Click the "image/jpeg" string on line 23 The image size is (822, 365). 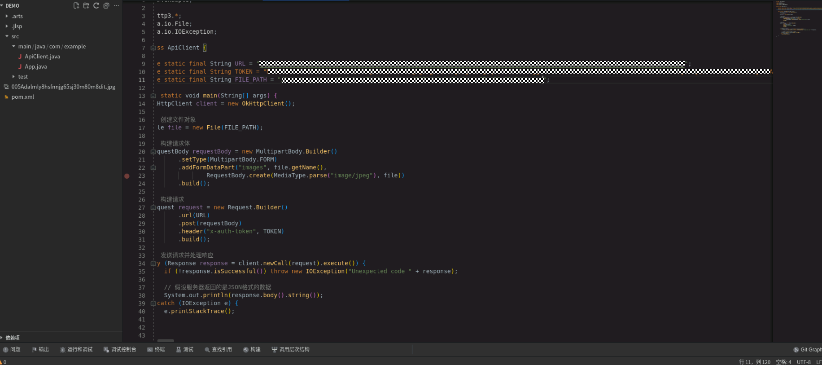(352, 176)
